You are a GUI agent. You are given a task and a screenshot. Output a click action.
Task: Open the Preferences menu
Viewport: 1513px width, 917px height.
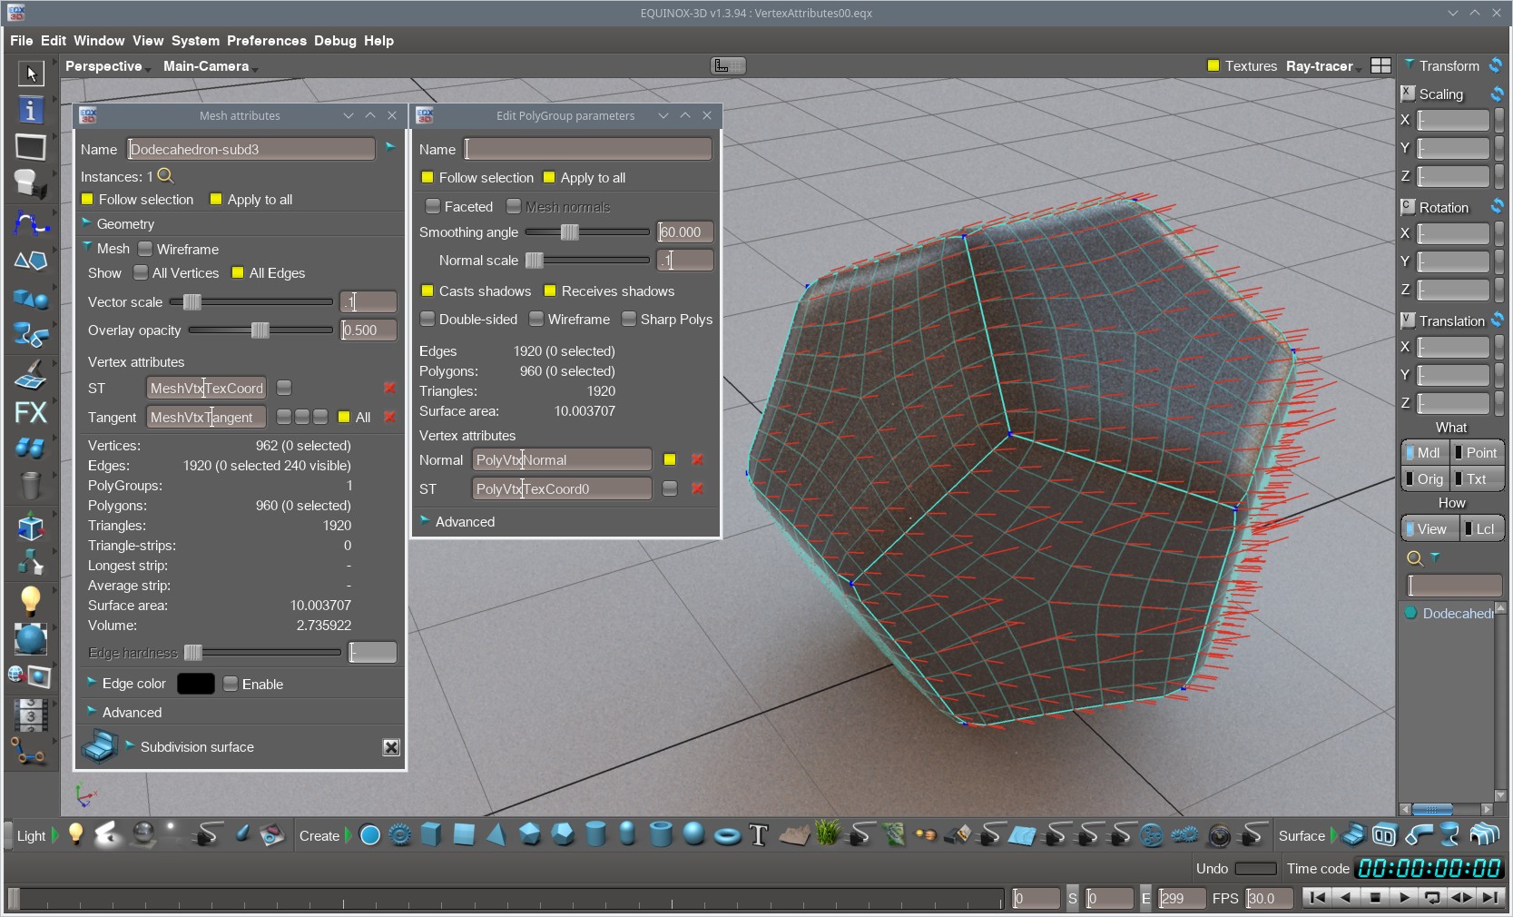pos(266,41)
